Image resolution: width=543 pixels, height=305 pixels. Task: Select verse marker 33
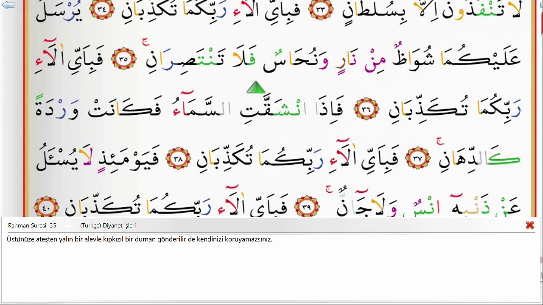point(321,9)
